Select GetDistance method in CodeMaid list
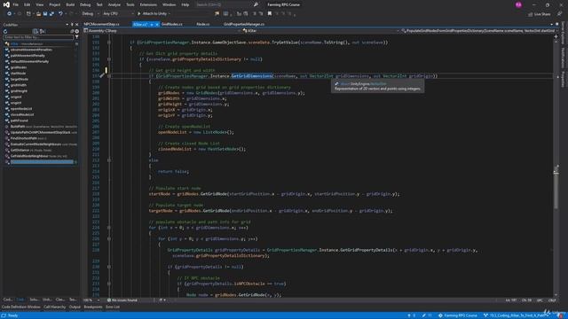 tap(20, 150)
